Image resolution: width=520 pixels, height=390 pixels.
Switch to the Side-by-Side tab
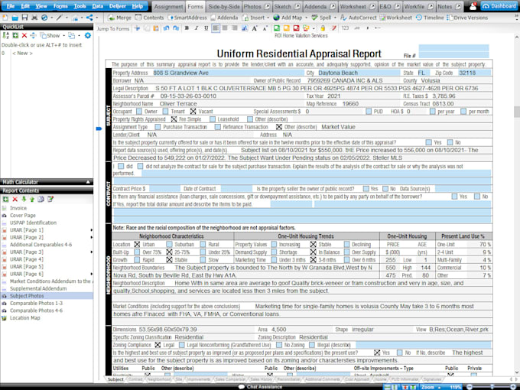click(224, 7)
